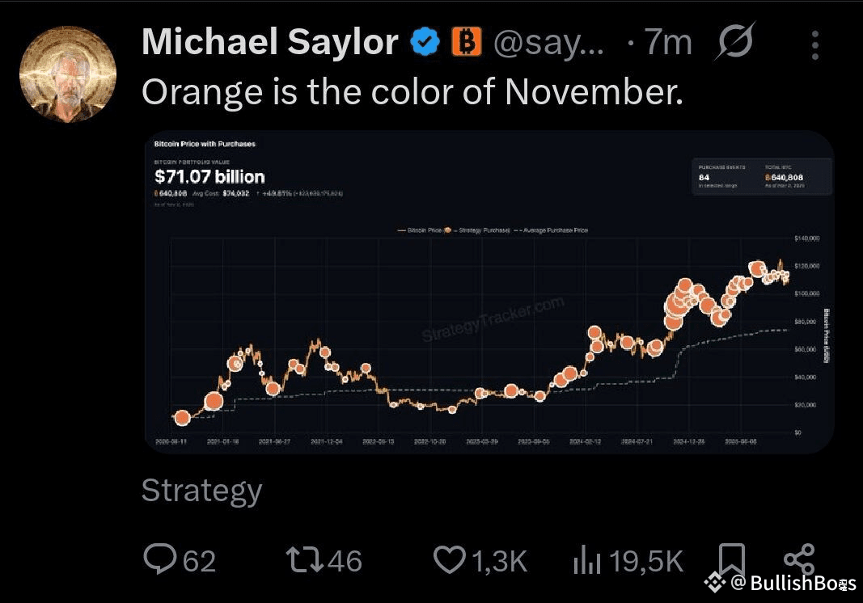Screen dimensions: 863x603
Task: Like the tweet with the heart icon
Action: tap(451, 559)
